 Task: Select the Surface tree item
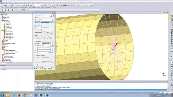[x=8, y=25]
